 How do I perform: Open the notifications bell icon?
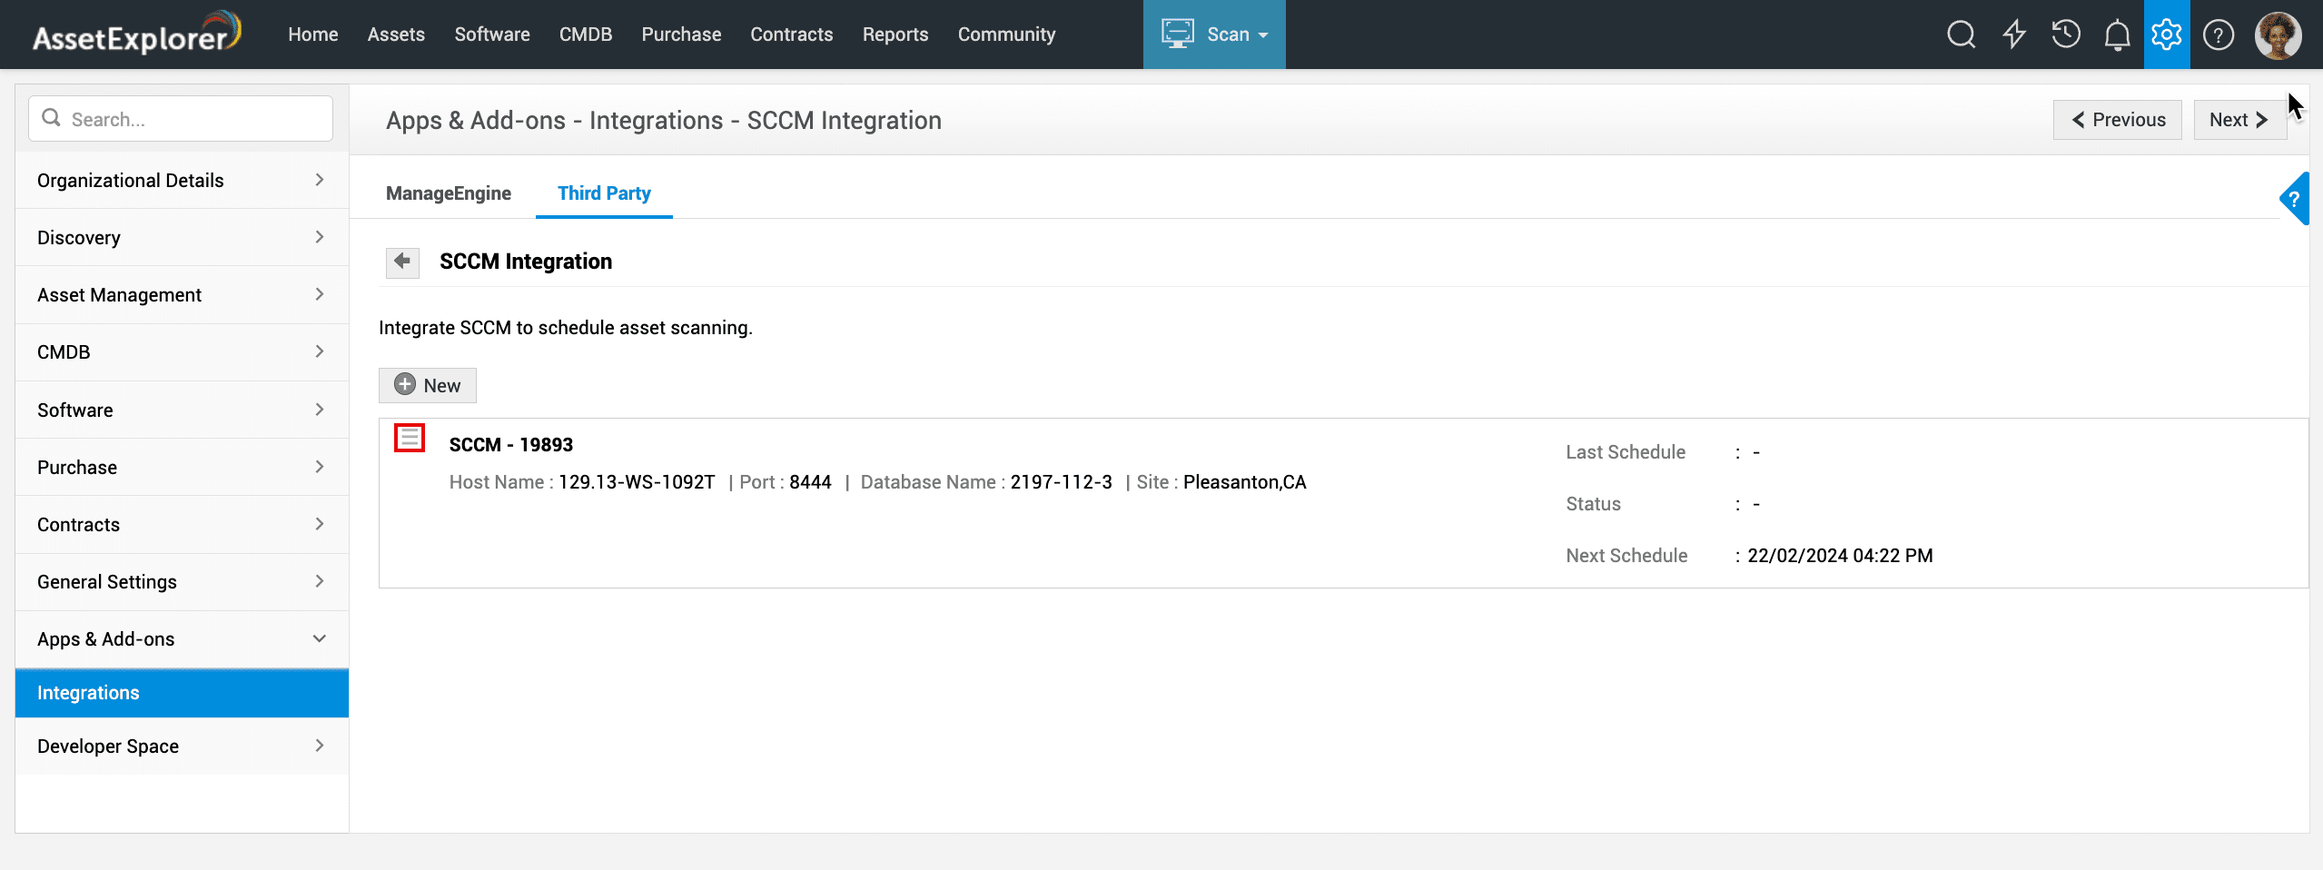(2117, 35)
